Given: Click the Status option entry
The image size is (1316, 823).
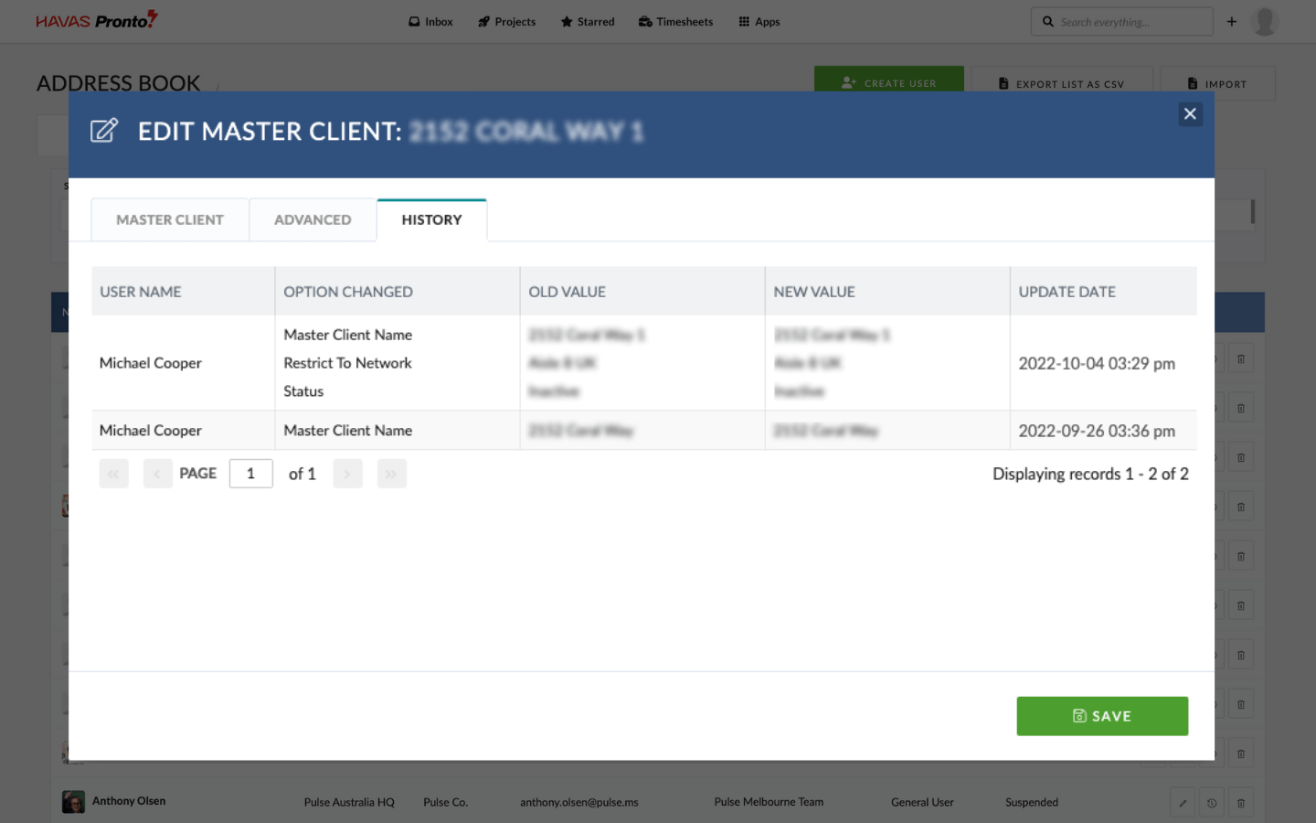Looking at the screenshot, I should click(x=303, y=391).
